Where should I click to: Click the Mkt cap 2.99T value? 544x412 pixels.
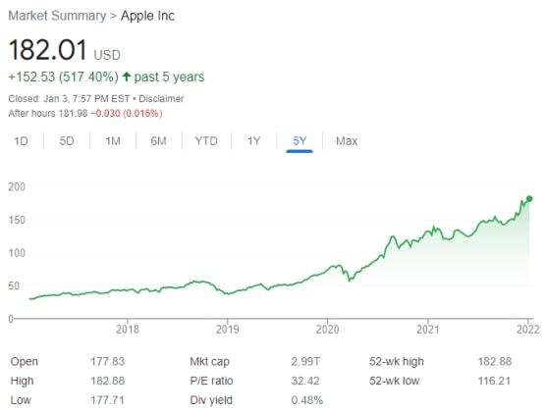305,361
